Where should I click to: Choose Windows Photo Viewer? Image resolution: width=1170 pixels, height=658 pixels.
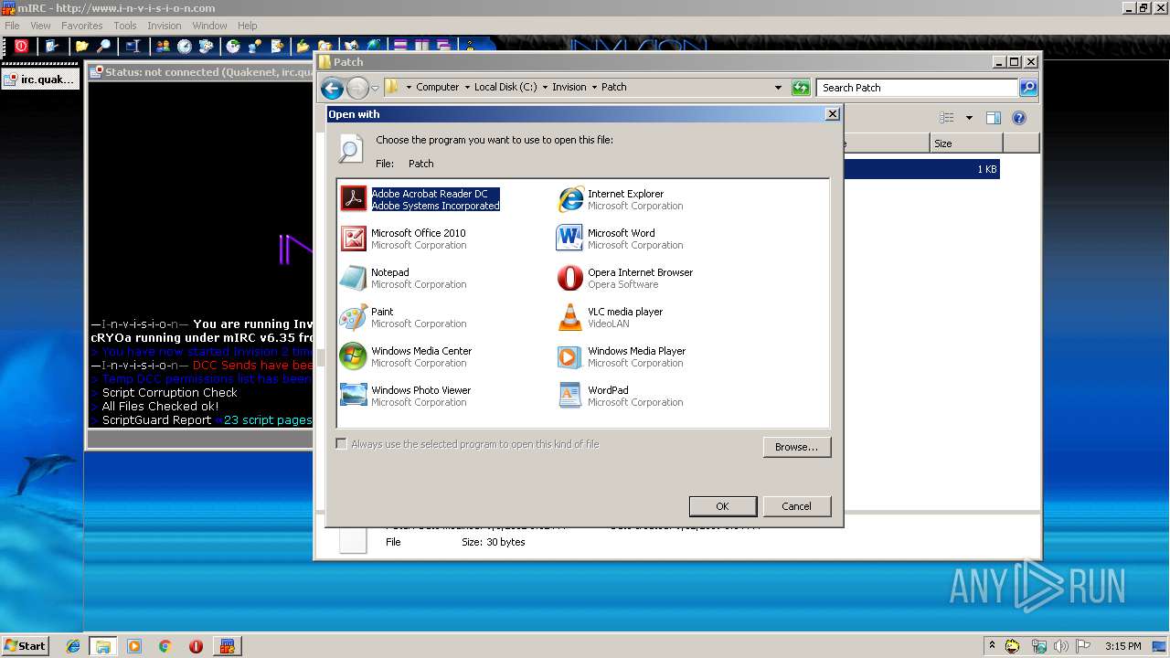406,396
